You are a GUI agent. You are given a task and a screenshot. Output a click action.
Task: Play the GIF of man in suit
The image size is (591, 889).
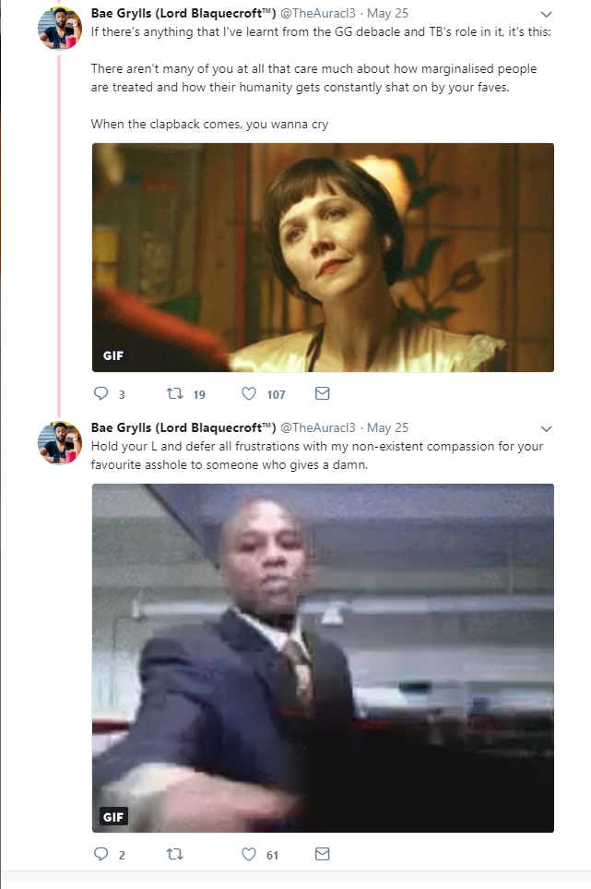pos(323,657)
